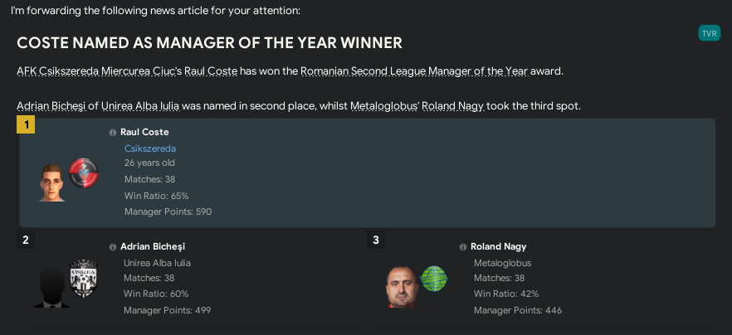Viewport: 732px width, 335px height.
Task: Open the Metaloglobus link in article text
Action: click(383, 106)
